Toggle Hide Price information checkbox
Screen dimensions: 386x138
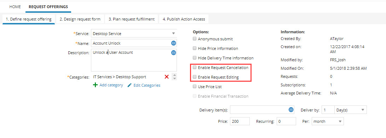point(195,48)
